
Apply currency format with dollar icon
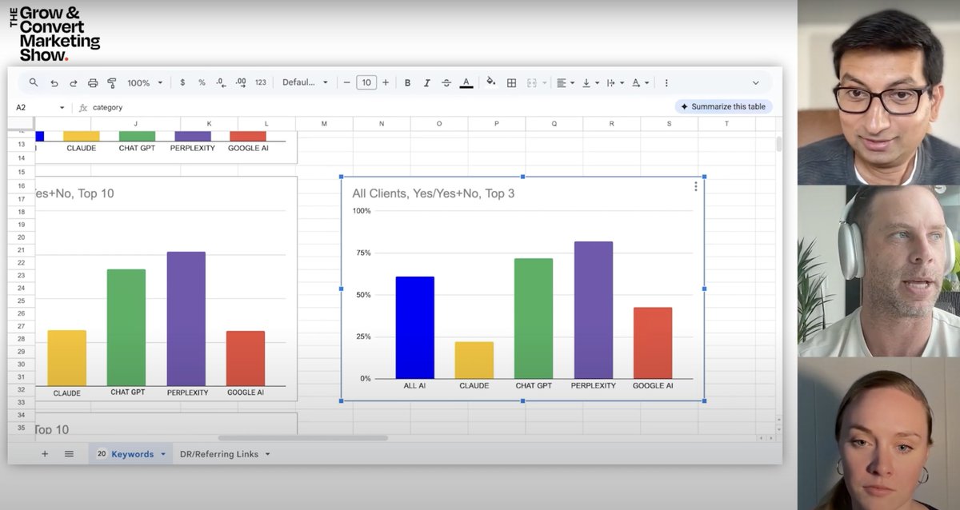182,82
